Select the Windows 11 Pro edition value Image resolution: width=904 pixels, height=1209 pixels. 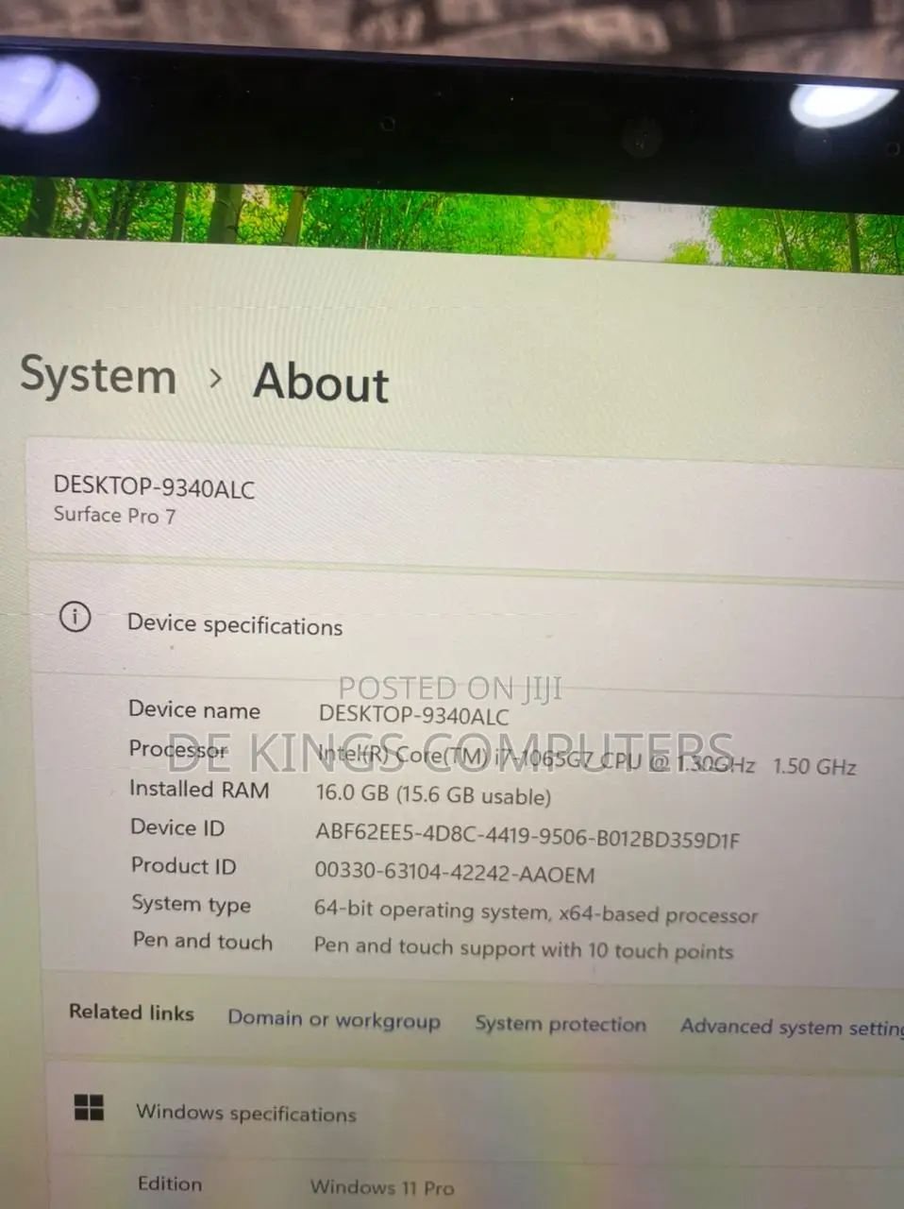[382, 1187]
